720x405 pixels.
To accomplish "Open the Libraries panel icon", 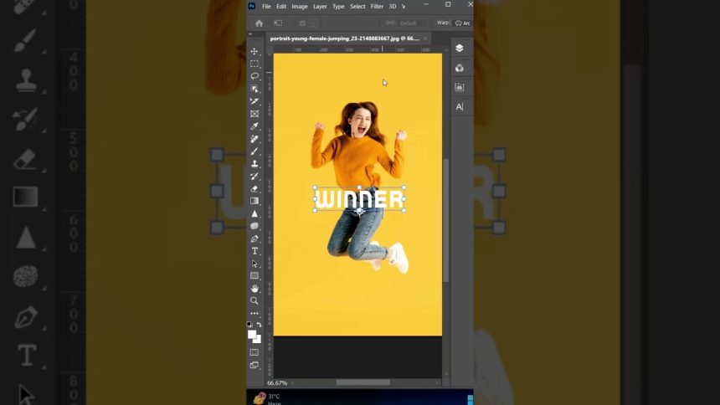I will click(x=460, y=87).
